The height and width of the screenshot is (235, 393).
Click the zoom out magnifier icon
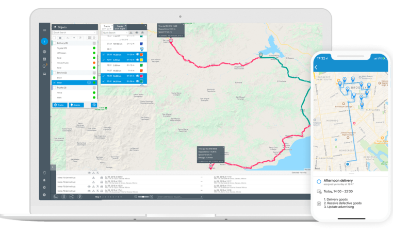(136, 197)
